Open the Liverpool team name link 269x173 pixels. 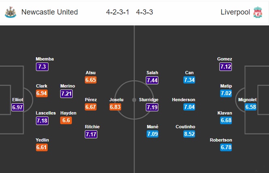[x=235, y=12]
